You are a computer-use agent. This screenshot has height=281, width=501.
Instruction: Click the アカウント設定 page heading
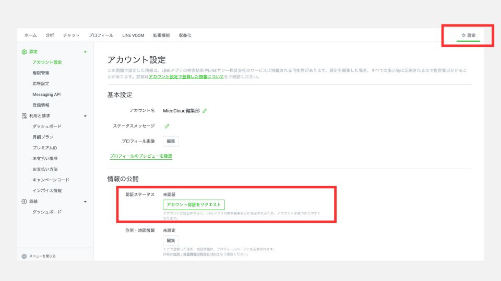coord(136,60)
